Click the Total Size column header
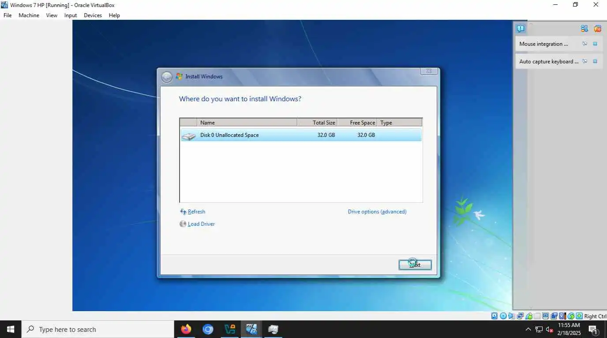The width and height of the screenshot is (607, 338). tap(317, 122)
